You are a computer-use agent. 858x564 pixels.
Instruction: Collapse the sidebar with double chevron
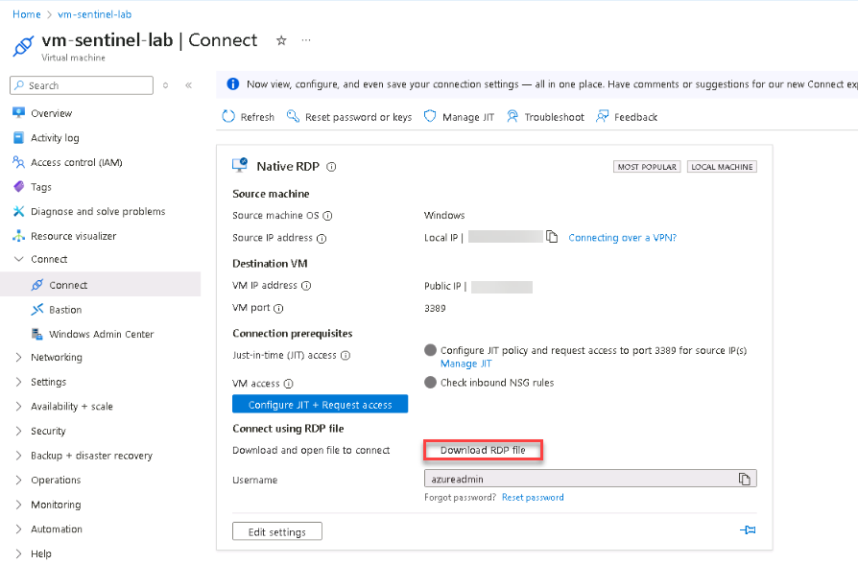pyautogui.click(x=189, y=85)
